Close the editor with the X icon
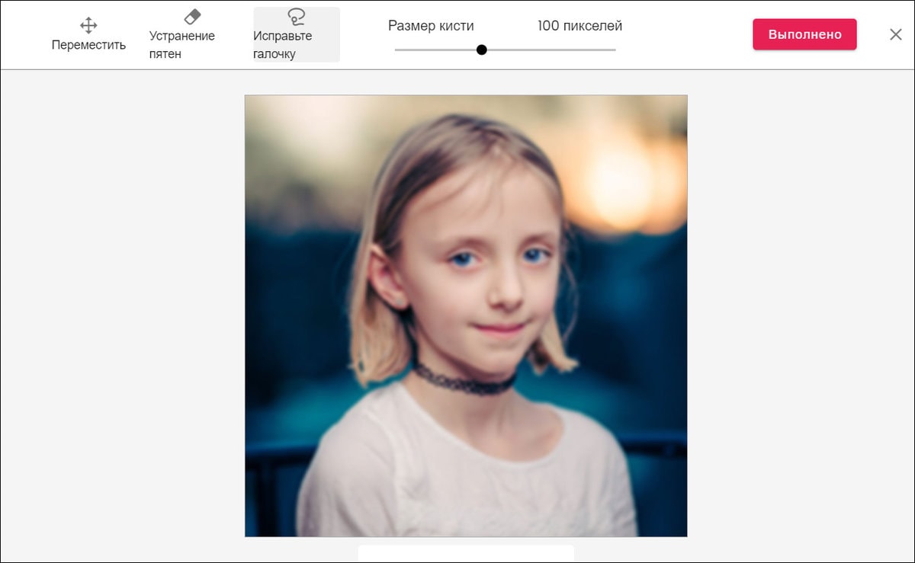This screenshot has width=915, height=563. (896, 34)
